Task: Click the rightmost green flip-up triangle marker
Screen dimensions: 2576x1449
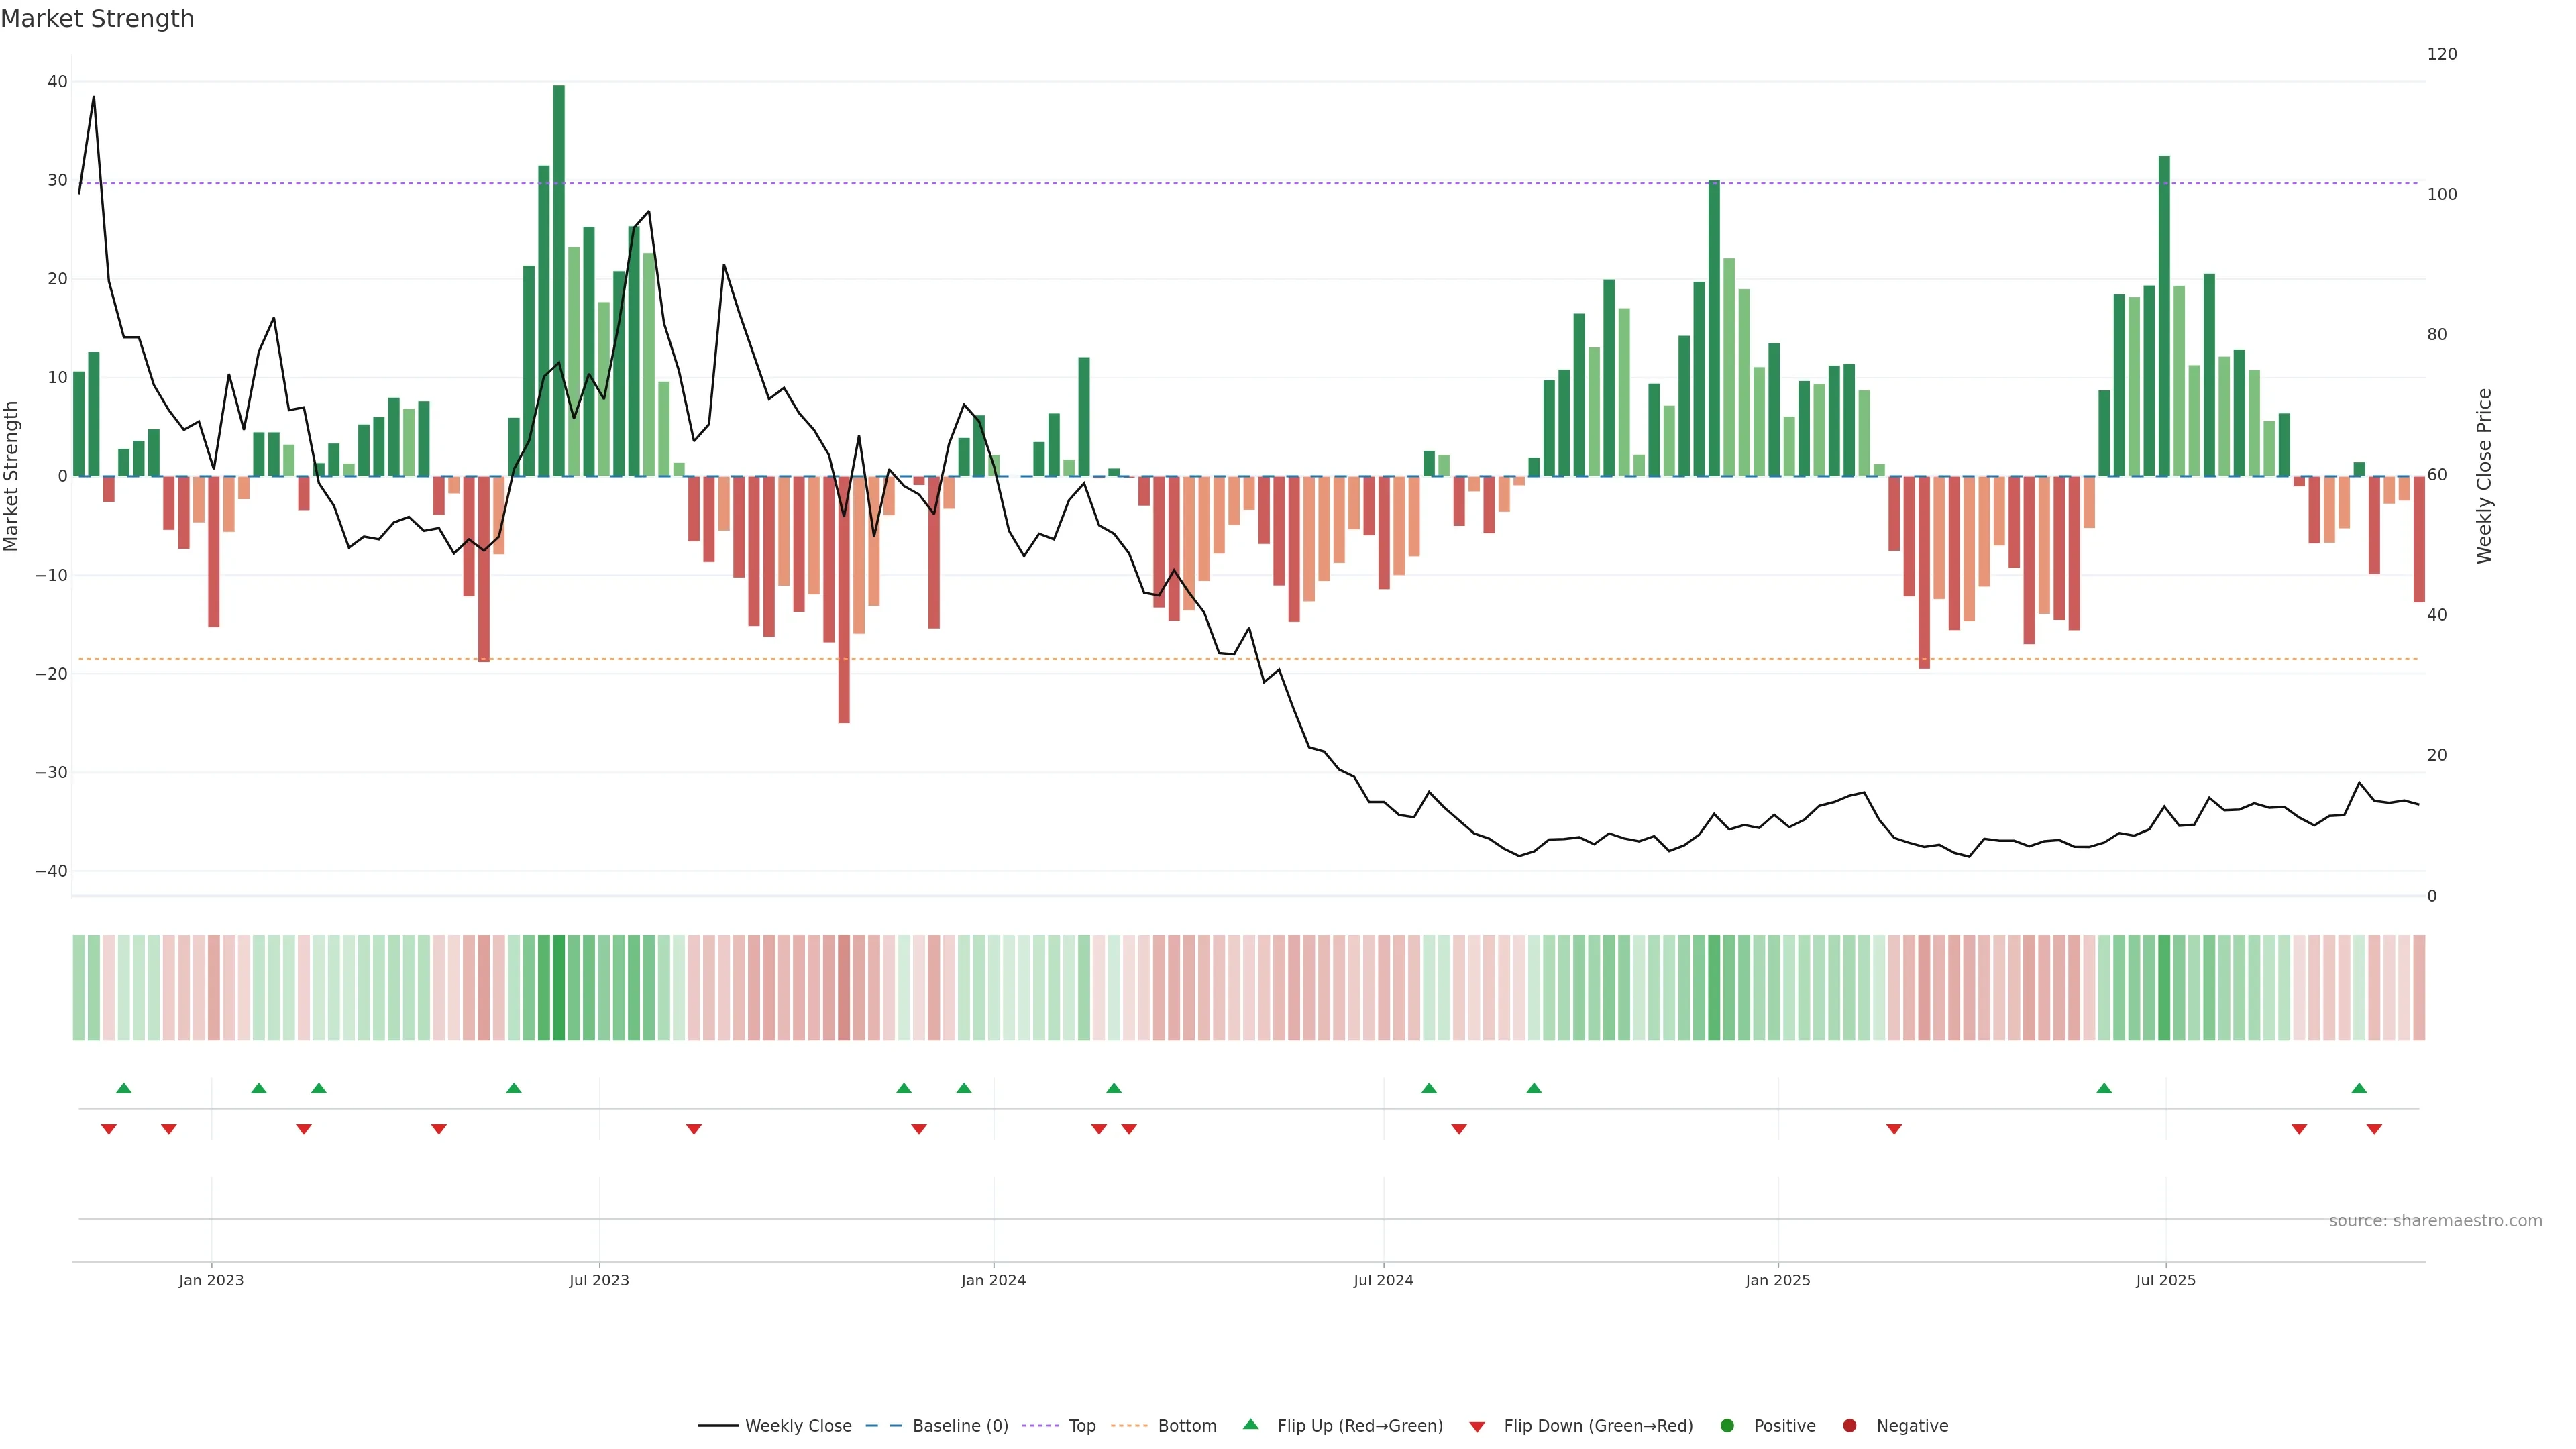Action: (x=2359, y=1088)
